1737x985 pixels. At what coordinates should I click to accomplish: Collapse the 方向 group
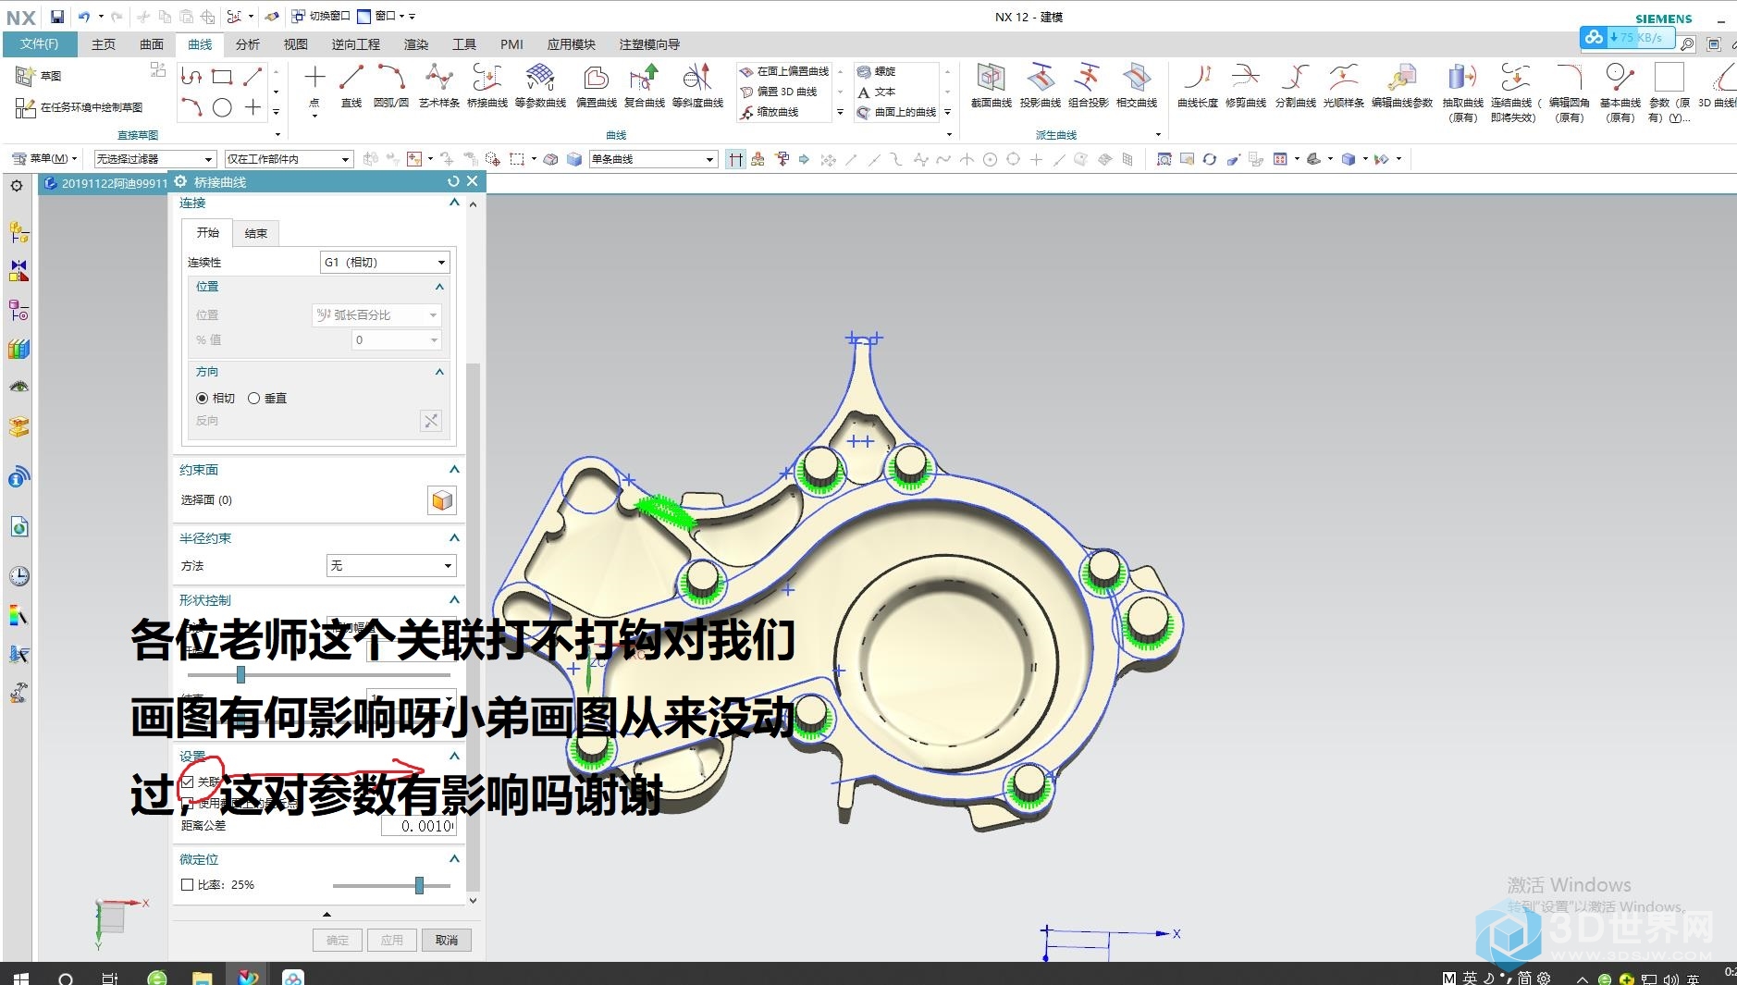point(439,372)
